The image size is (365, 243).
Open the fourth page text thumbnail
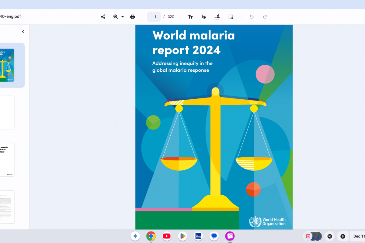pos(7,207)
